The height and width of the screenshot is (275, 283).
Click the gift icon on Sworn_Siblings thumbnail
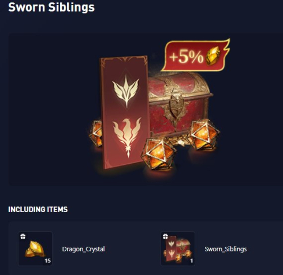click(x=165, y=236)
